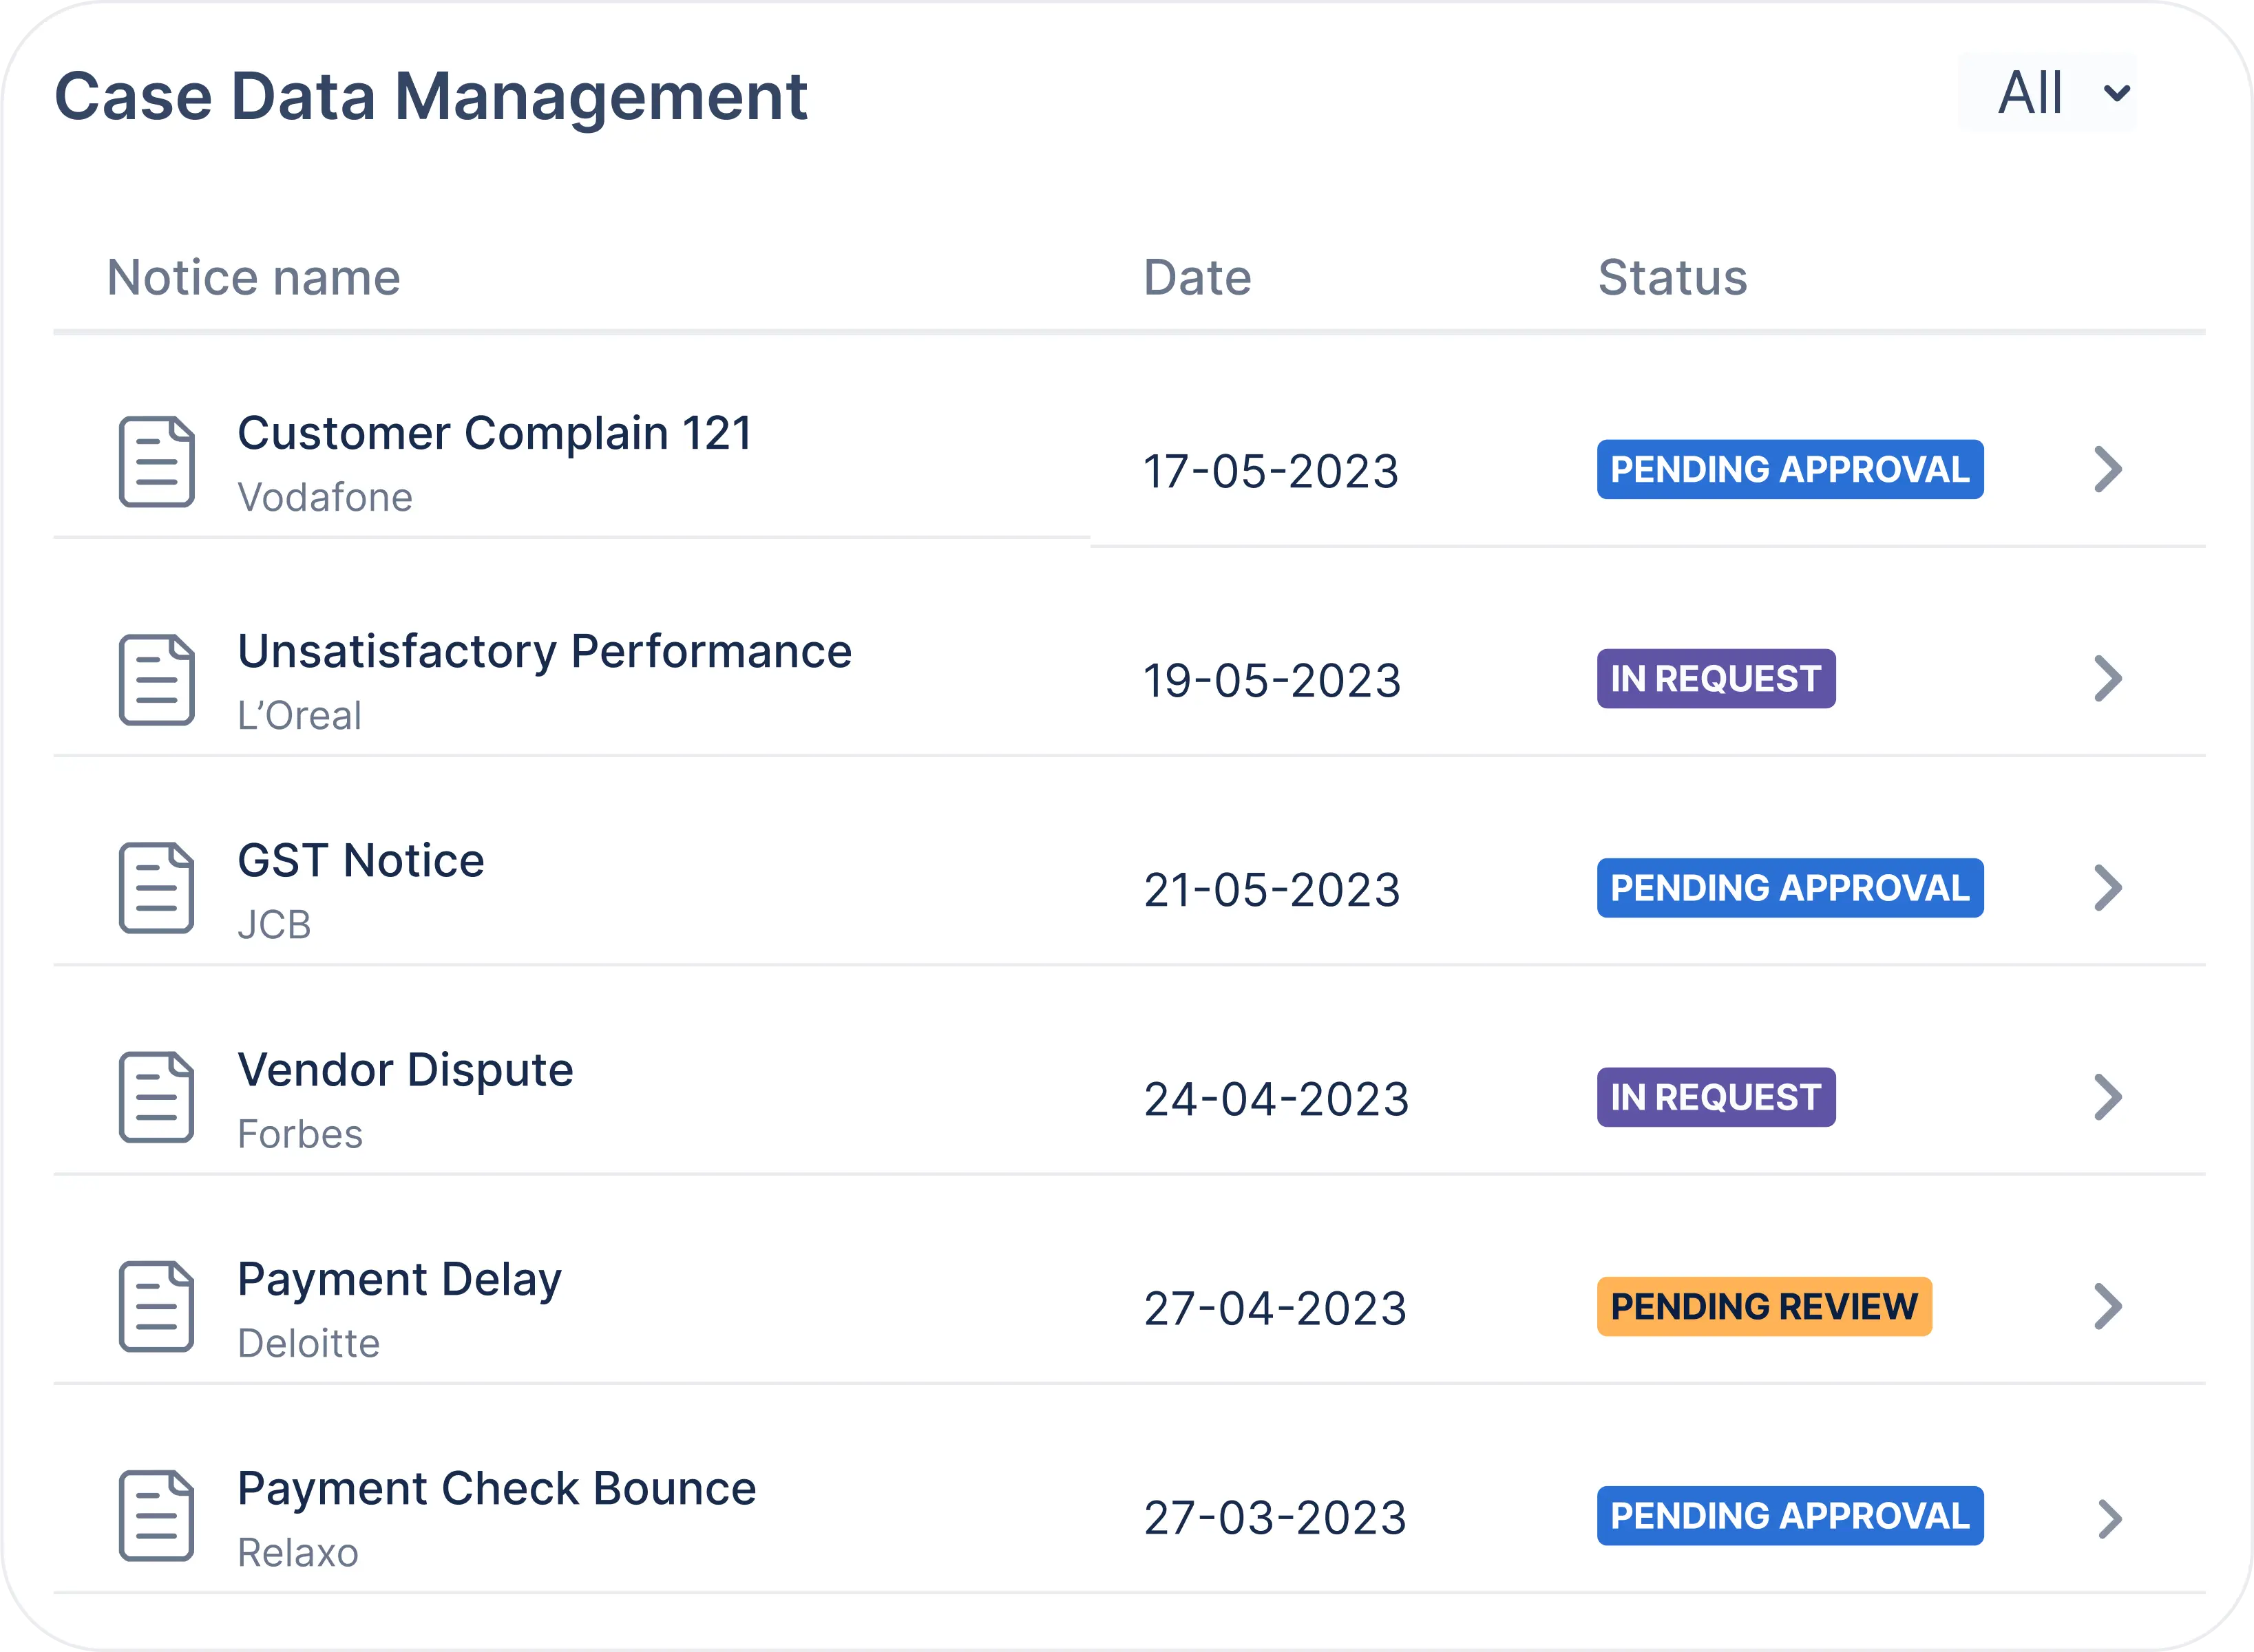
Task: Open the Payment Check Bounce notice
Action: pyautogui.click(x=497, y=1490)
